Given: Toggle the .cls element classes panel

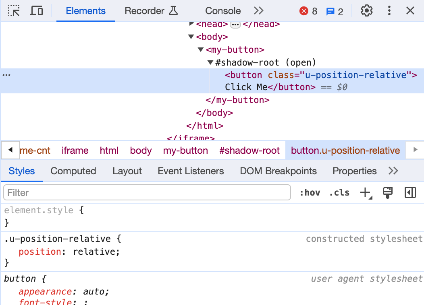Looking at the screenshot, I should (x=339, y=192).
